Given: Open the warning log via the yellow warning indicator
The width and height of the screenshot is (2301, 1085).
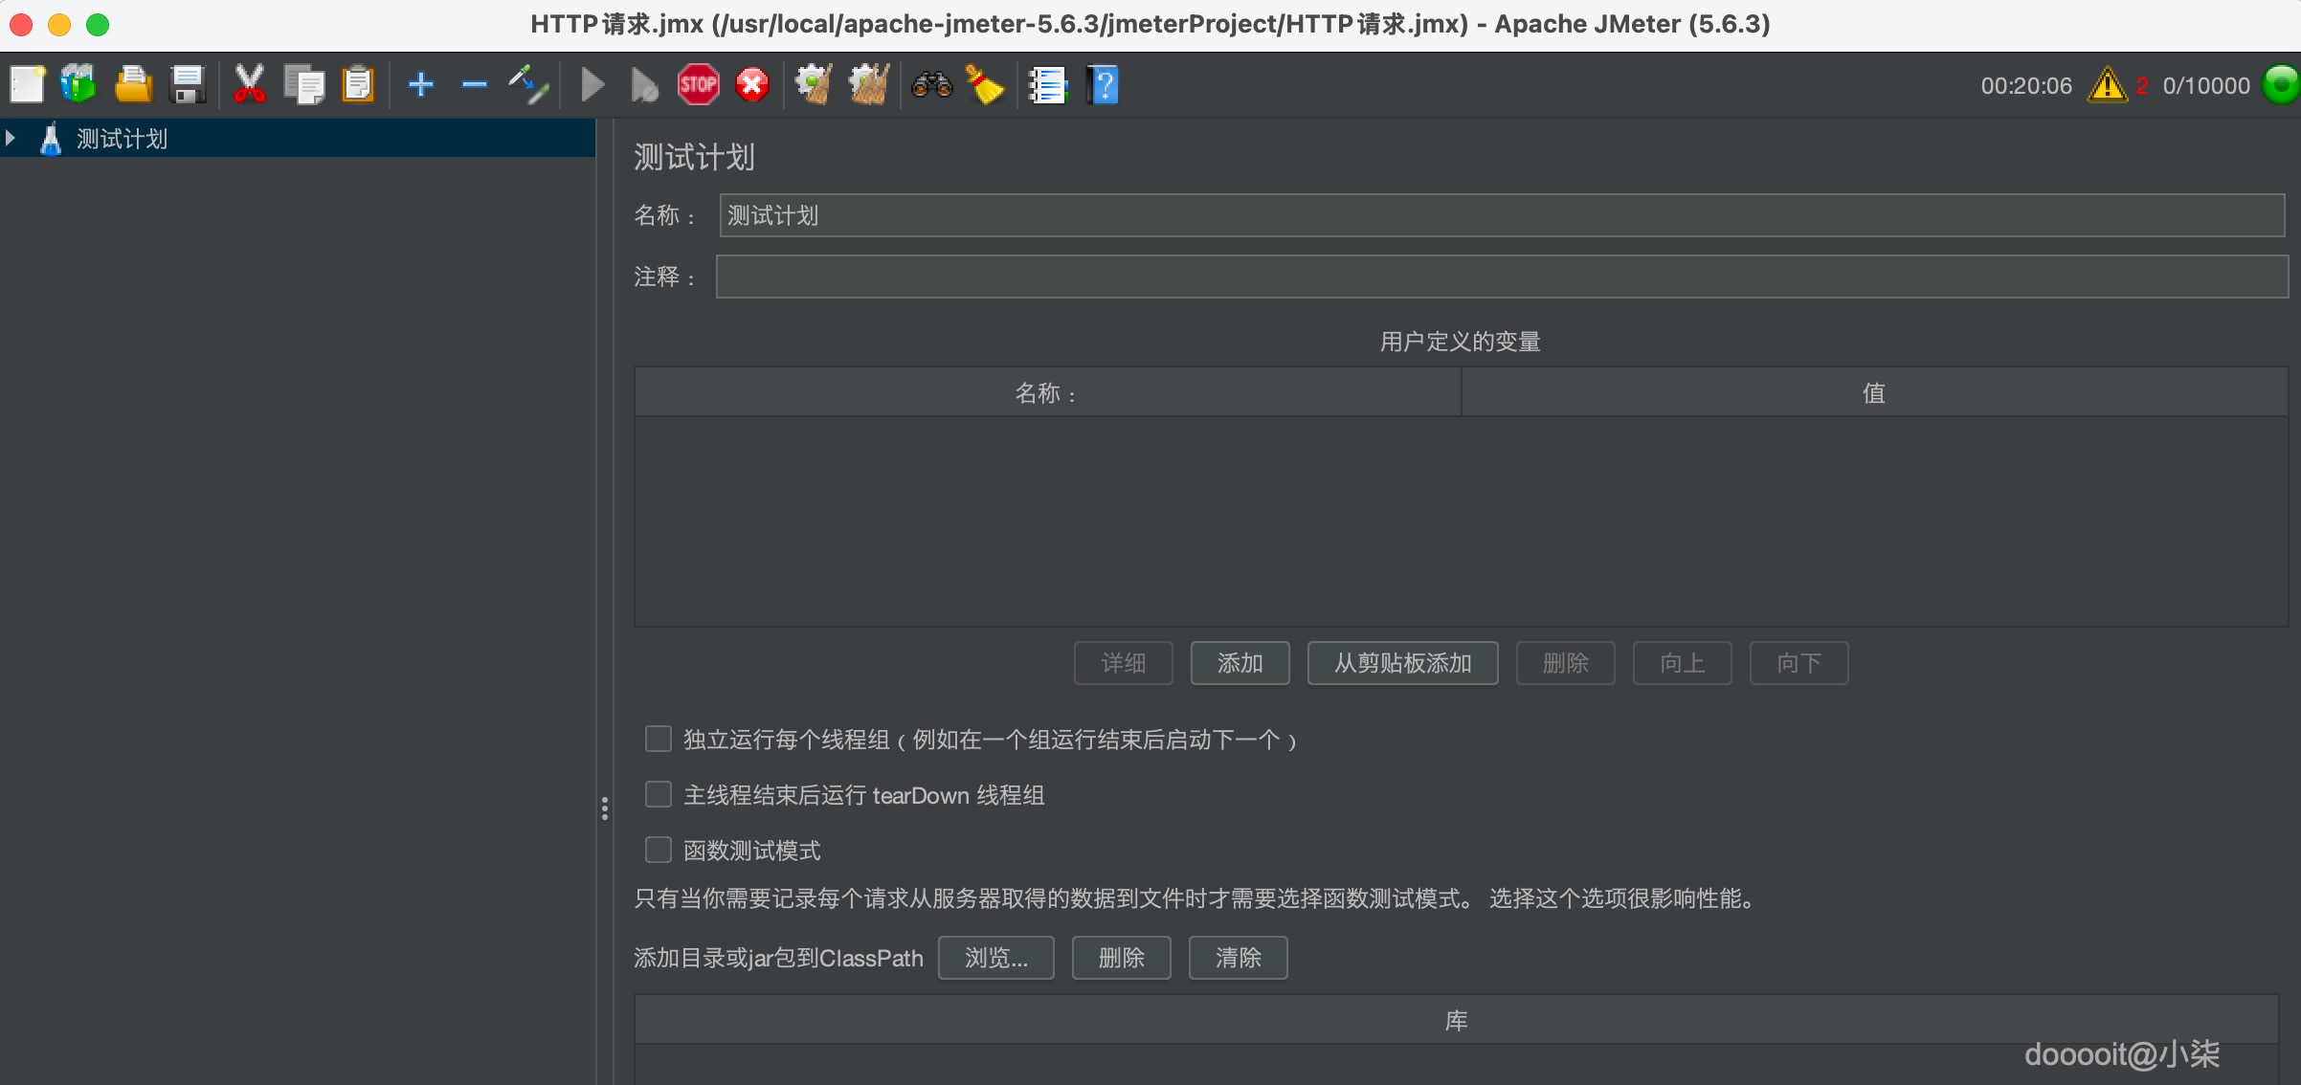Looking at the screenshot, I should 2109,85.
